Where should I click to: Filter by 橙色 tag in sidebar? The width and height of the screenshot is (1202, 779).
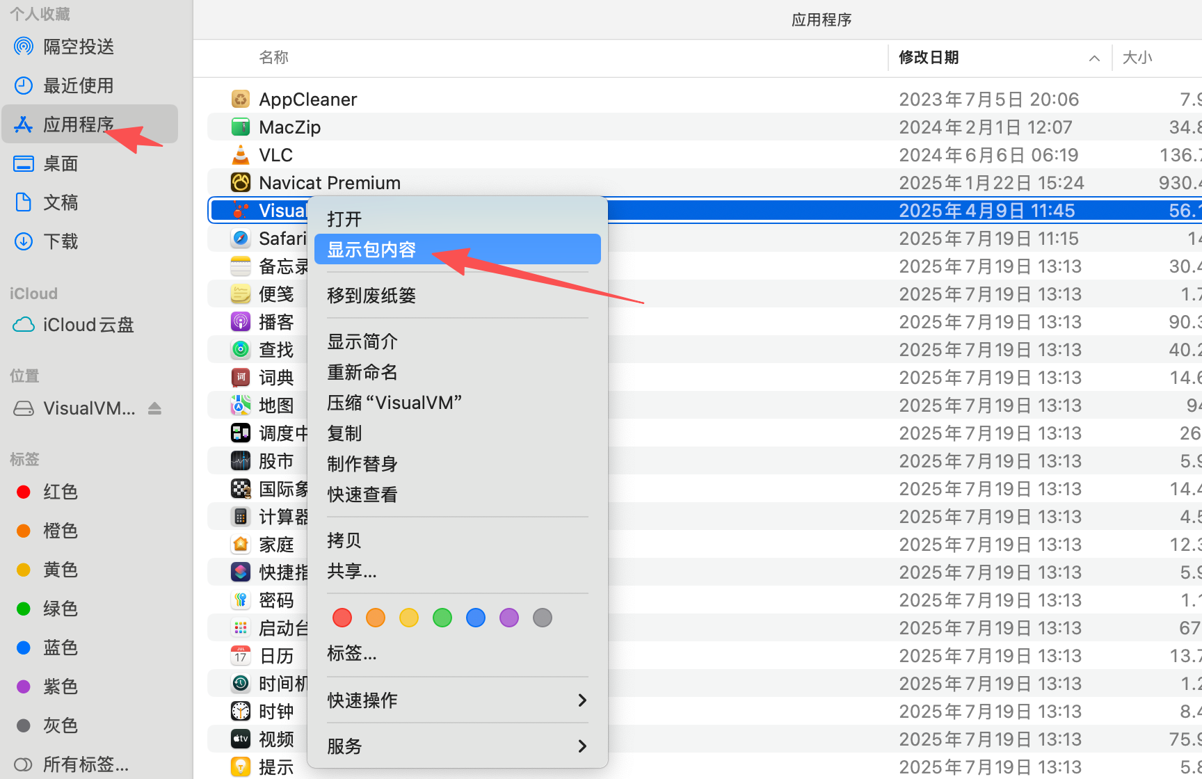tap(89, 531)
